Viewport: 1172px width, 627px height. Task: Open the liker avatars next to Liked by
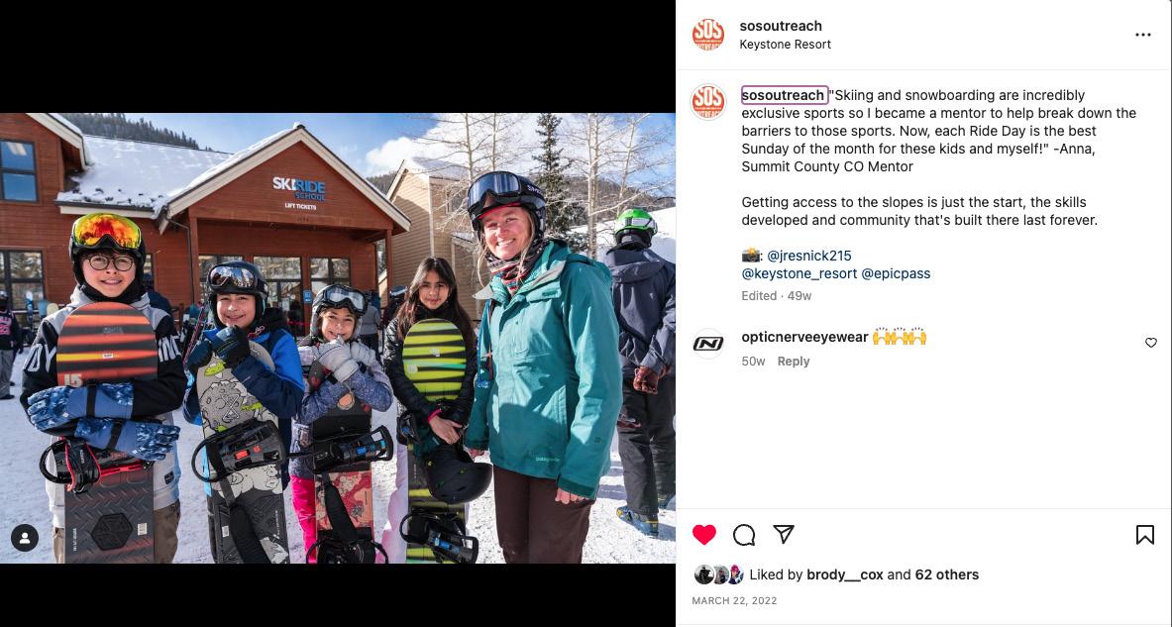click(719, 575)
